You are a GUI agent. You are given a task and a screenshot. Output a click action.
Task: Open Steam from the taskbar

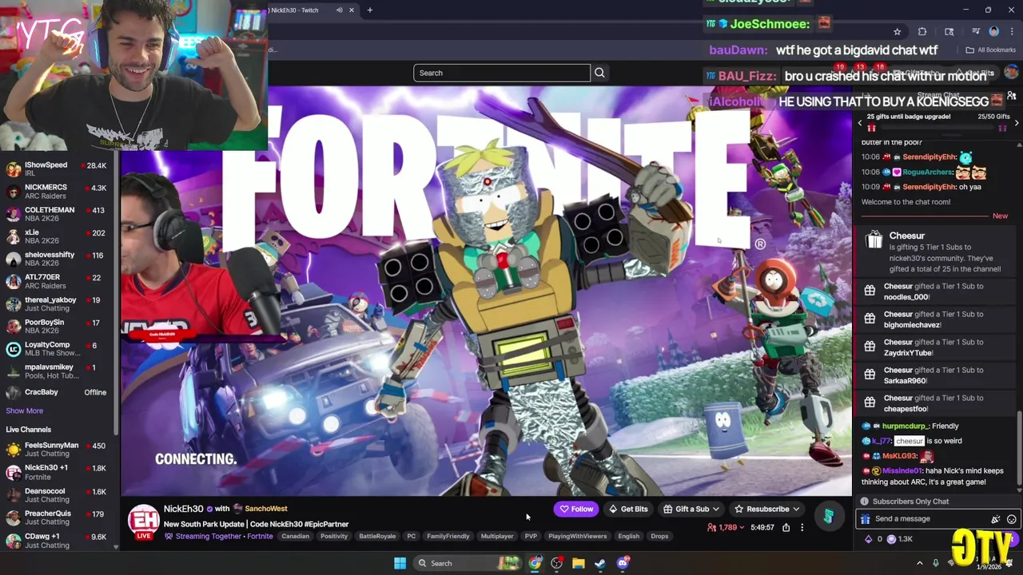click(600, 564)
